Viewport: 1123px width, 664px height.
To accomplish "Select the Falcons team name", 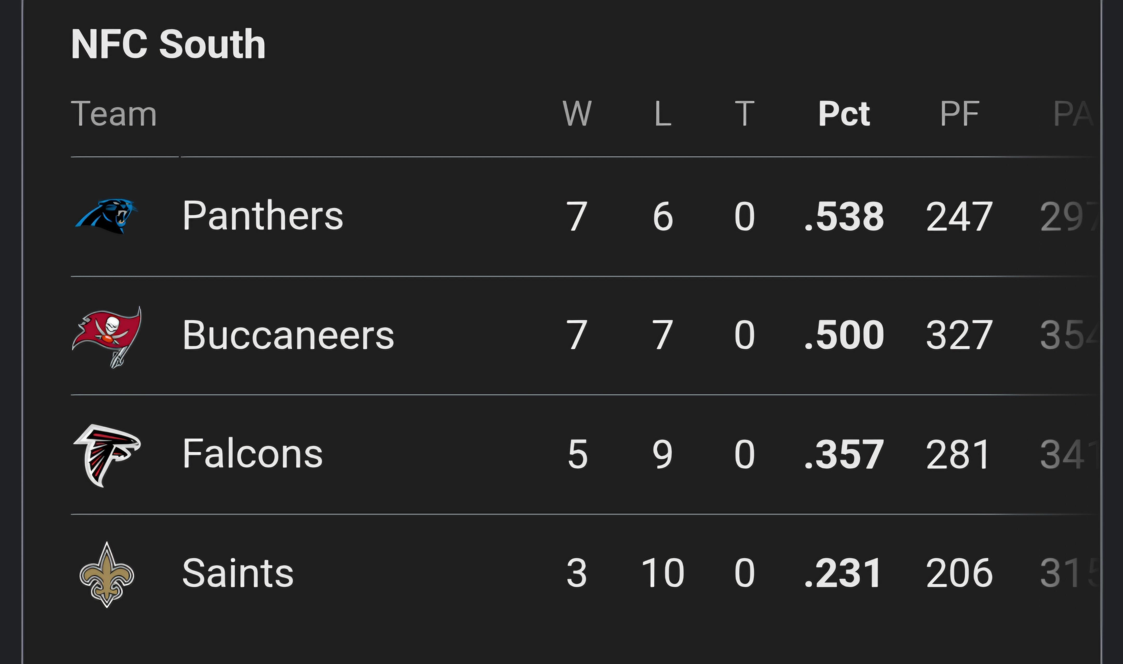I will point(252,454).
